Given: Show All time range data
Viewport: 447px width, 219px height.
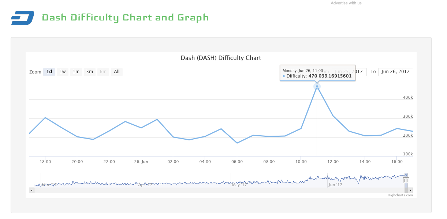Looking at the screenshot, I should pos(116,72).
